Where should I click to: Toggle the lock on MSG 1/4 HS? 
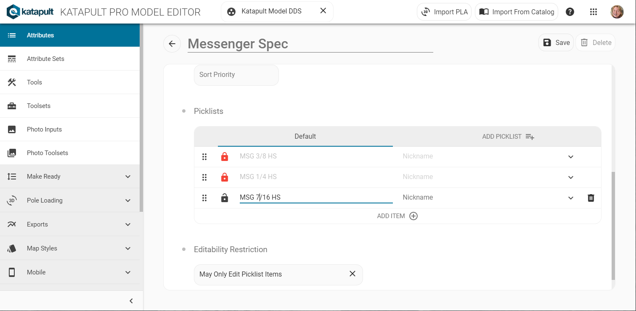(225, 177)
